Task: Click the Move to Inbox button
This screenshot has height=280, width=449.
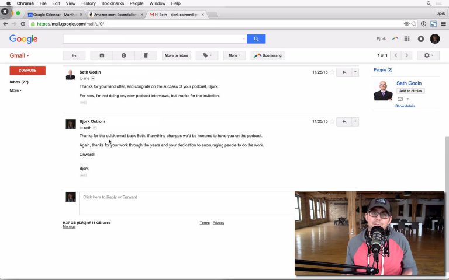Action: [177, 55]
